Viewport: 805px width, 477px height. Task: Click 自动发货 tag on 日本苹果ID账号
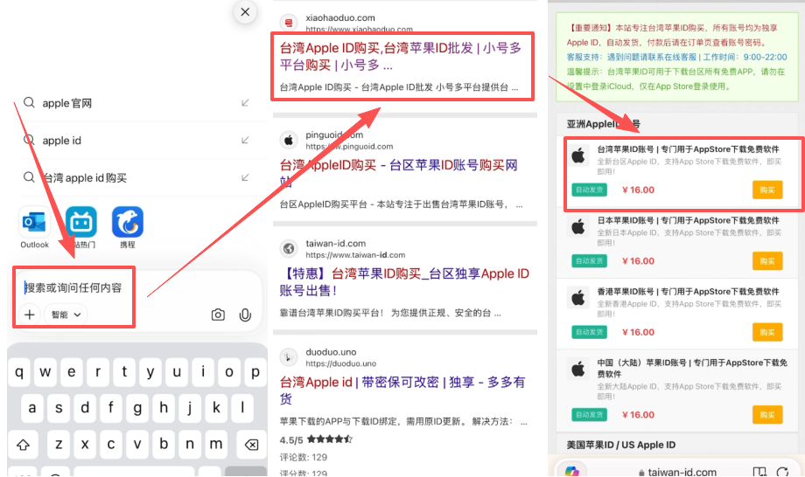pyautogui.click(x=589, y=261)
